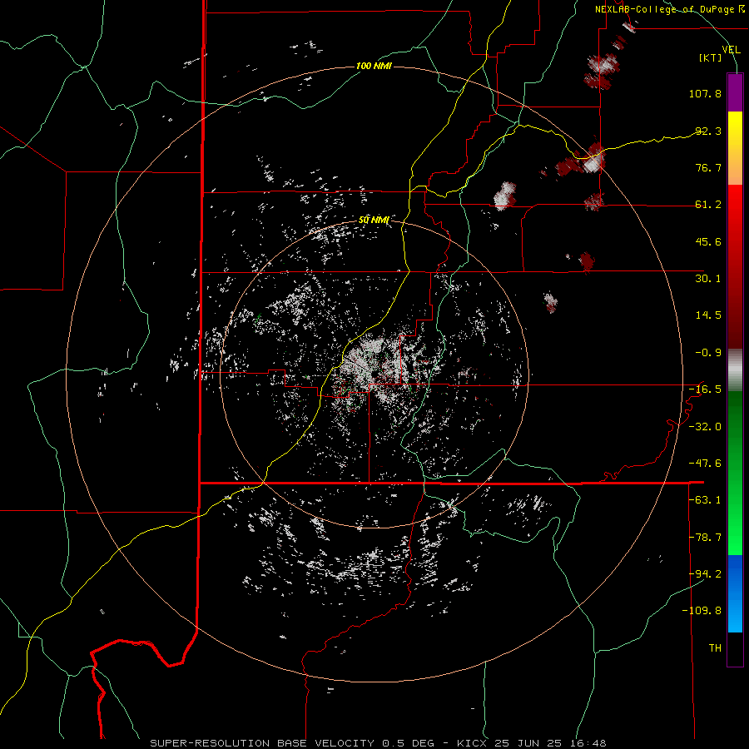Click the -0.9 velocity scale value
749x749 pixels.
(708, 353)
